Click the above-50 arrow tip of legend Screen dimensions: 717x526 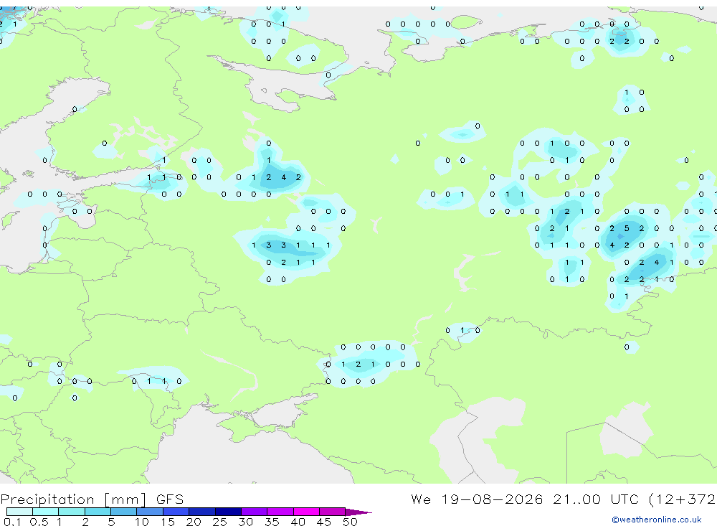click(358, 512)
